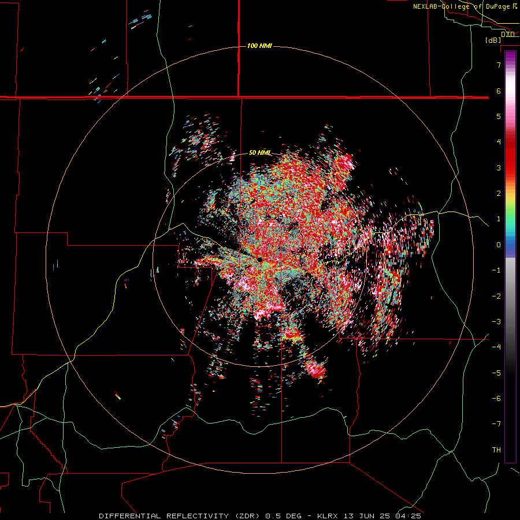Screen dimensions: 520x520
Task: Pick the yellow-green band of the color bar
Action: [x=510, y=203]
